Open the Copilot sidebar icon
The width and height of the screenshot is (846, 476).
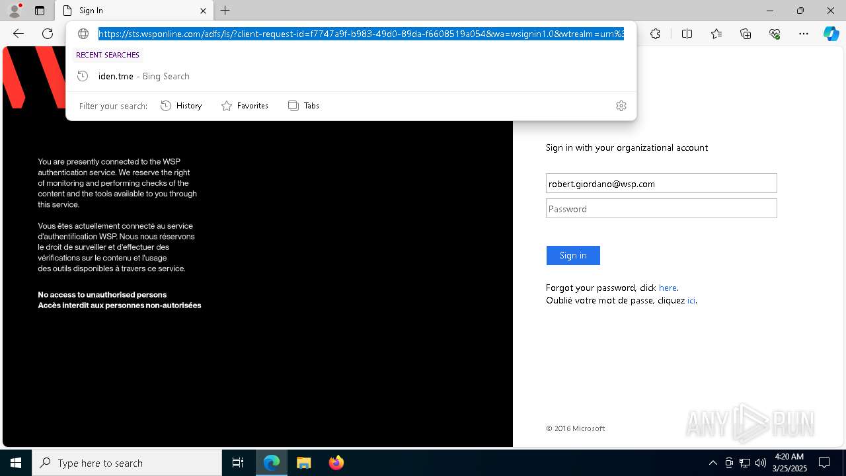tap(831, 34)
